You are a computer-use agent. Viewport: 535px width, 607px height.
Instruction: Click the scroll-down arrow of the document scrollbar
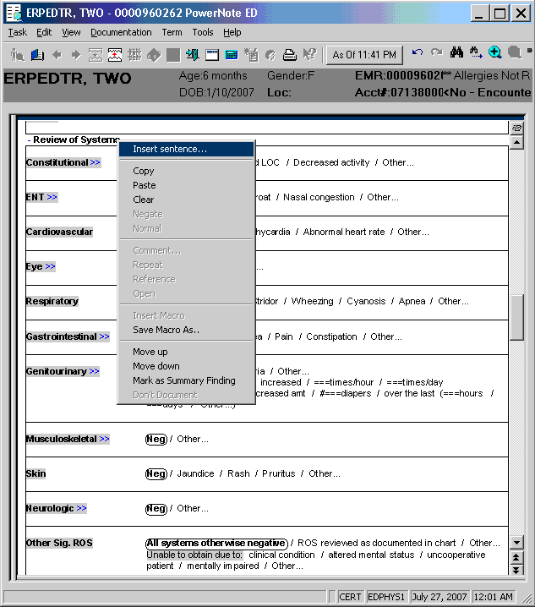(x=516, y=542)
